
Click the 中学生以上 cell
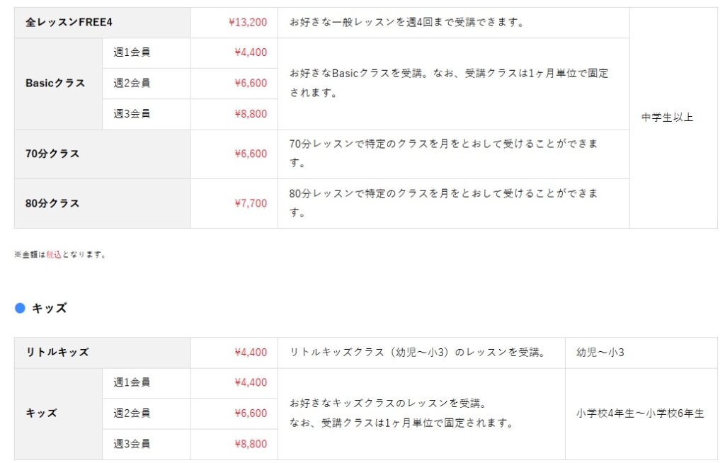667,118
